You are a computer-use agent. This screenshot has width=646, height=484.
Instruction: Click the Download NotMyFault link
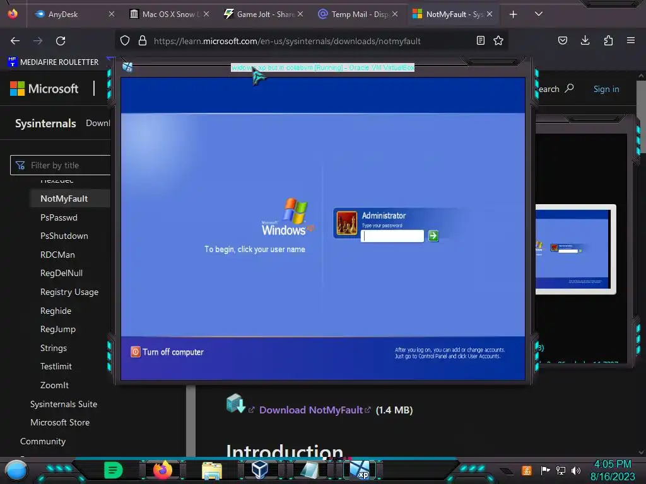pos(311,410)
